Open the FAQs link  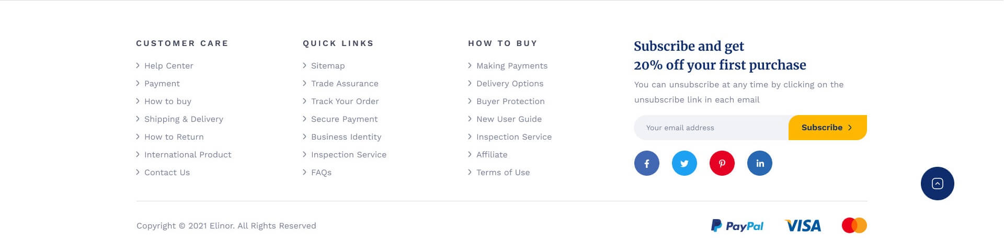pyautogui.click(x=321, y=173)
